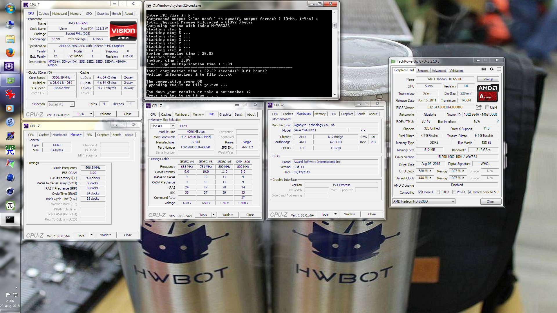Click Close in the Mainboard CPU-Z window

[372, 214]
